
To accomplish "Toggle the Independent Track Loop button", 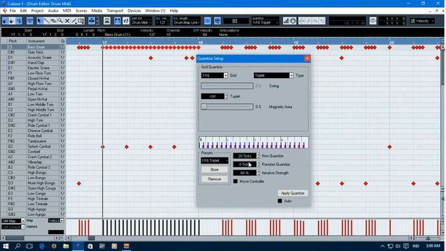I will click(373, 21).
